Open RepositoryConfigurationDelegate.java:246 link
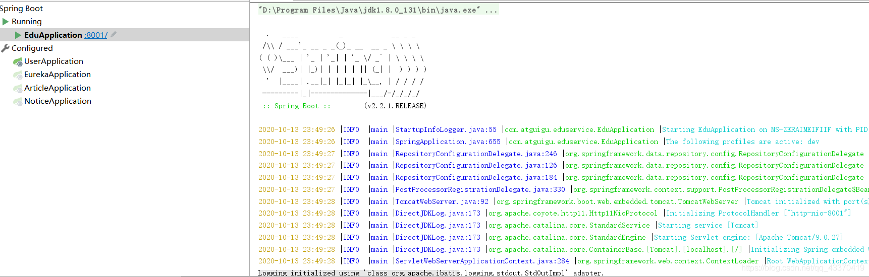 tap(476, 154)
